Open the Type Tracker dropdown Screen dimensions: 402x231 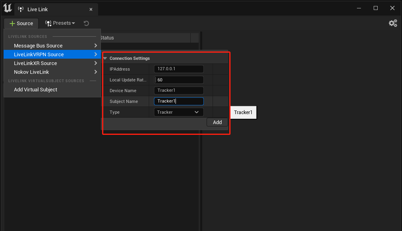(x=179, y=112)
